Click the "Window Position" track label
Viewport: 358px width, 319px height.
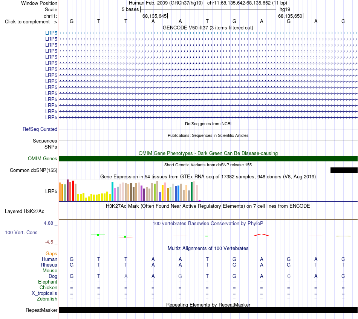pos(39,3)
